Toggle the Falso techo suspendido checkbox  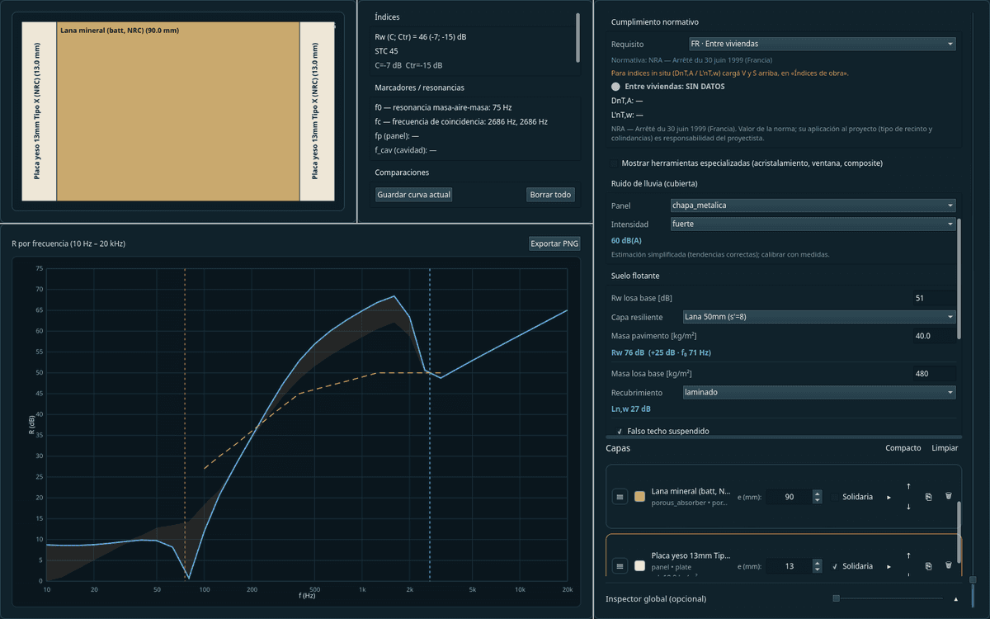tap(620, 431)
